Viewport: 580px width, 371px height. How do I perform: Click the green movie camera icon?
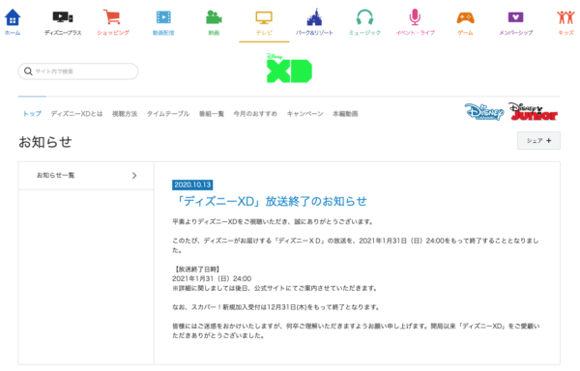tap(214, 17)
